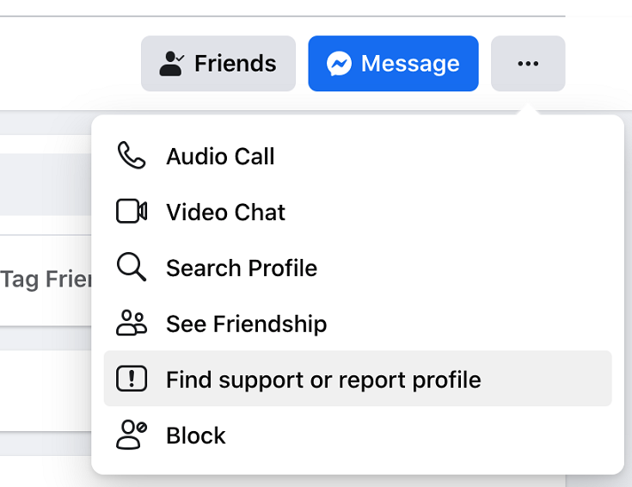Click the Message button text
Screen dimensions: 632x487
(410, 64)
